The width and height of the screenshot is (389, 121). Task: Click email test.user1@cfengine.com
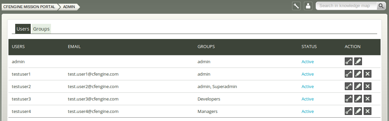tap(93, 74)
